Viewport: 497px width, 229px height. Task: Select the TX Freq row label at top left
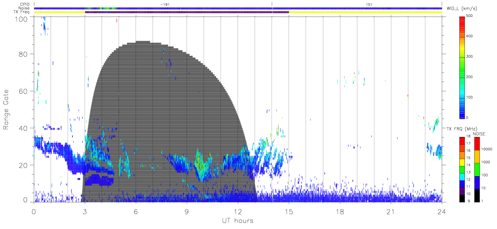point(22,12)
